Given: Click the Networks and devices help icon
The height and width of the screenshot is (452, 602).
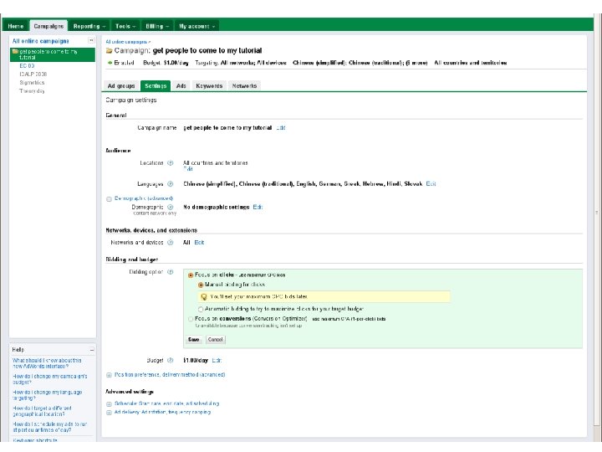Looking at the screenshot, I should [170, 243].
